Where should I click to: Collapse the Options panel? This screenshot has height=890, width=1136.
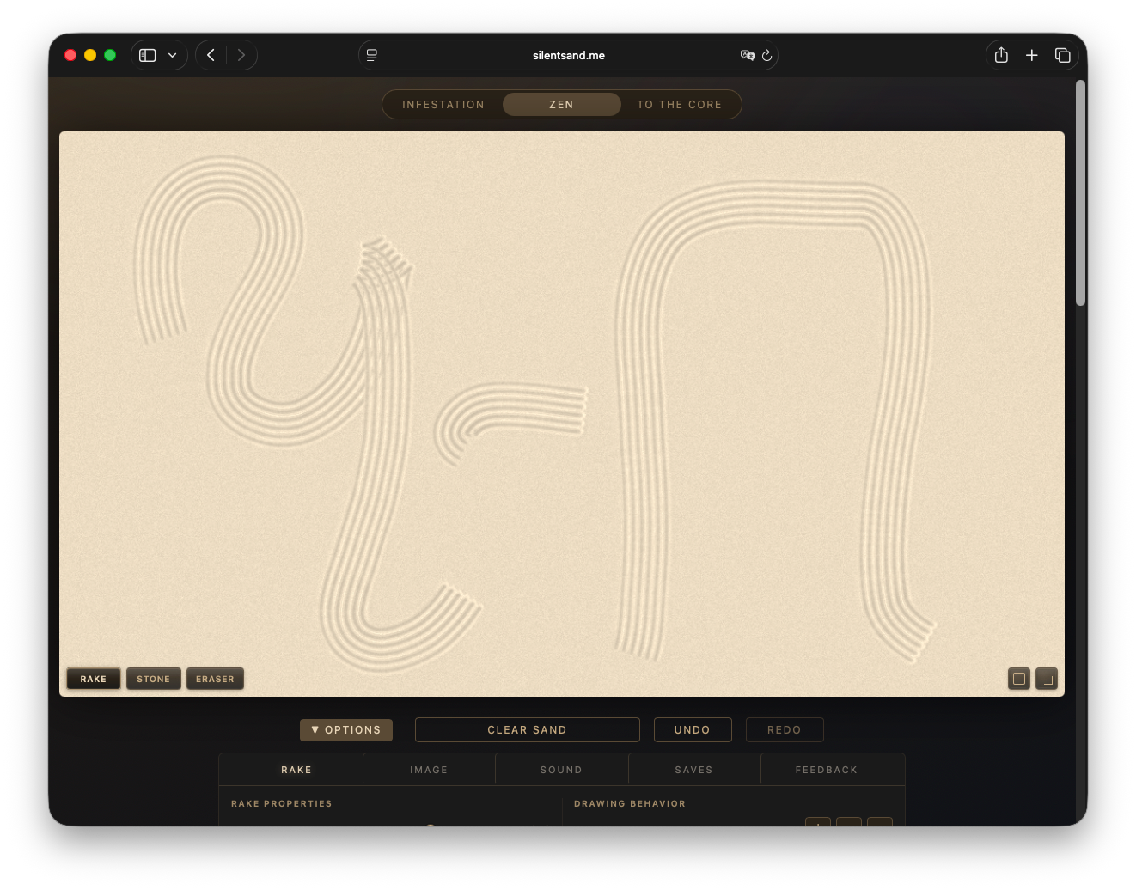(x=346, y=729)
